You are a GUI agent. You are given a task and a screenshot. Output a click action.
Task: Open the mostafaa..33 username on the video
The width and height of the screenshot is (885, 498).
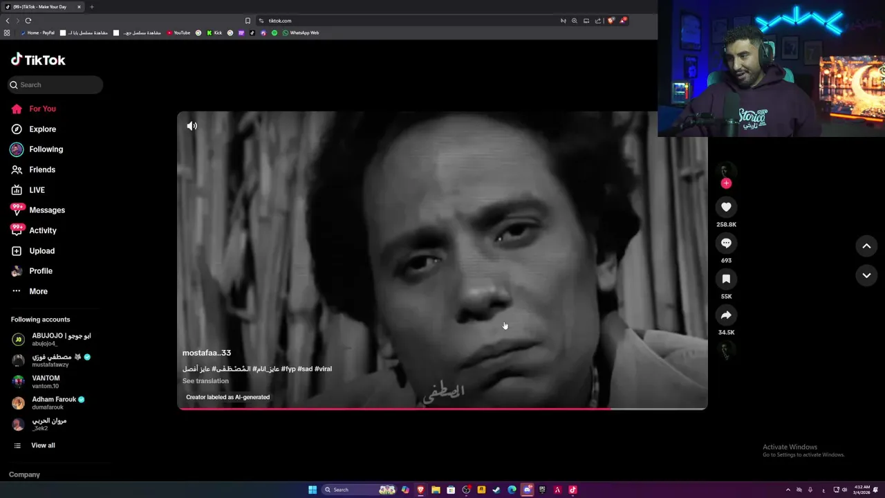coord(207,353)
